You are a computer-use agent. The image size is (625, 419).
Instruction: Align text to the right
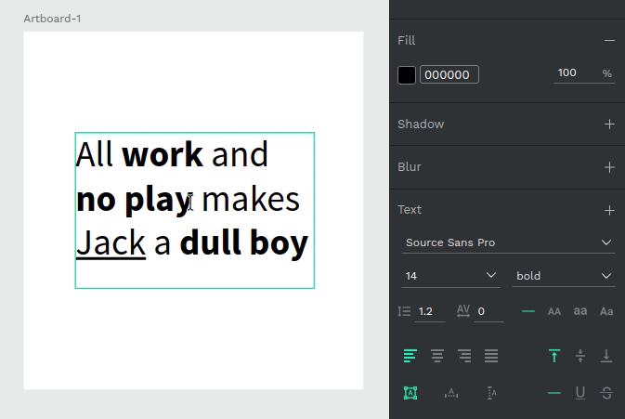click(x=464, y=356)
